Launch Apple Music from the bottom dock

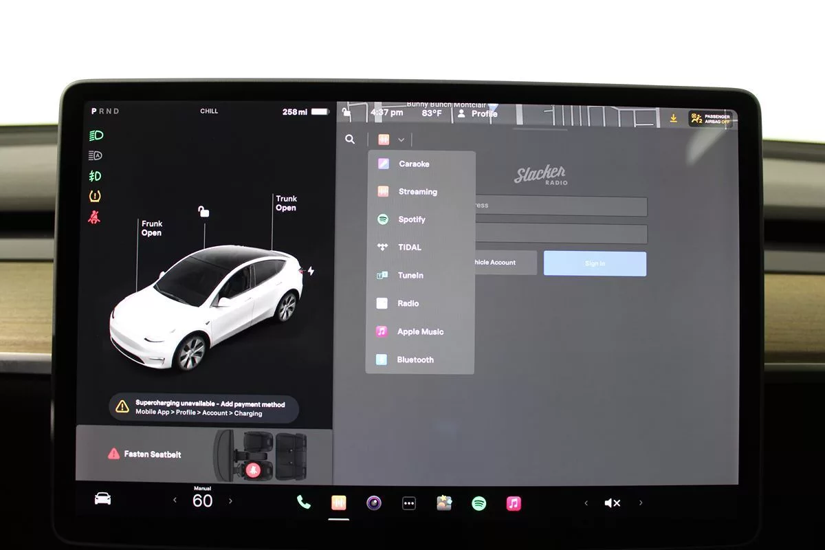click(x=514, y=503)
